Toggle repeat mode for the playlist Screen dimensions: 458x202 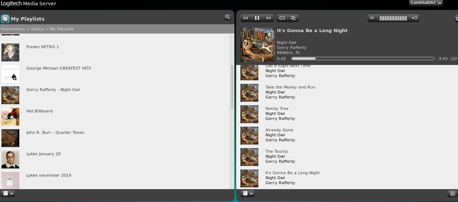[x=282, y=18]
